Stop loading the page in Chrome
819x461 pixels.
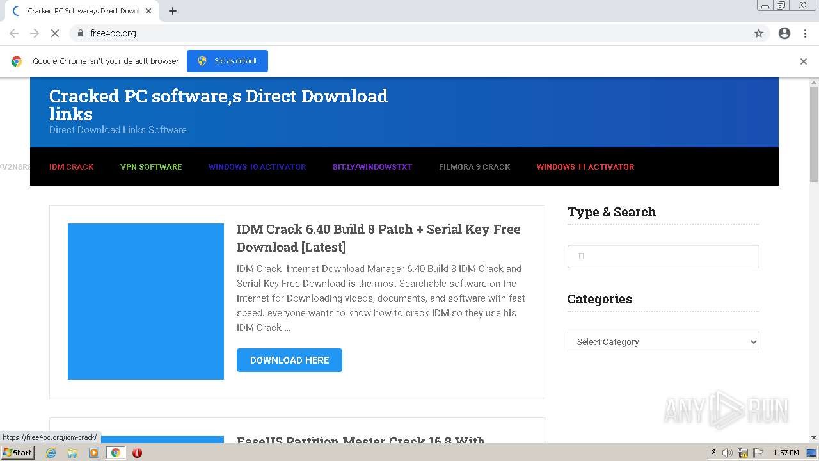click(55, 33)
